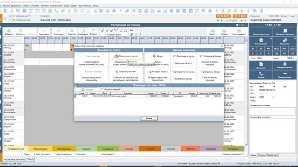The image size is (298, 167).
Task: Choose Возврат аванса under Другие операции
Action: tap(157, 72)
